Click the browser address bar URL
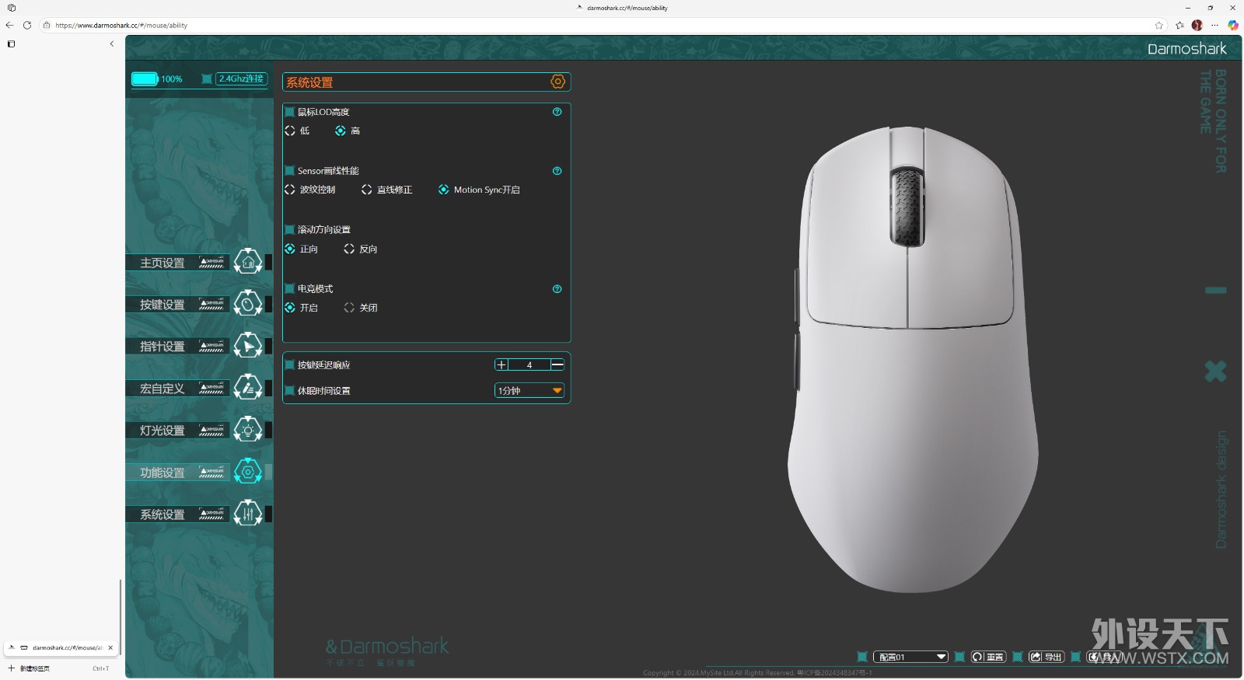Image resolution: width=1244 pixels, height=680 pixels. point(121,25)
